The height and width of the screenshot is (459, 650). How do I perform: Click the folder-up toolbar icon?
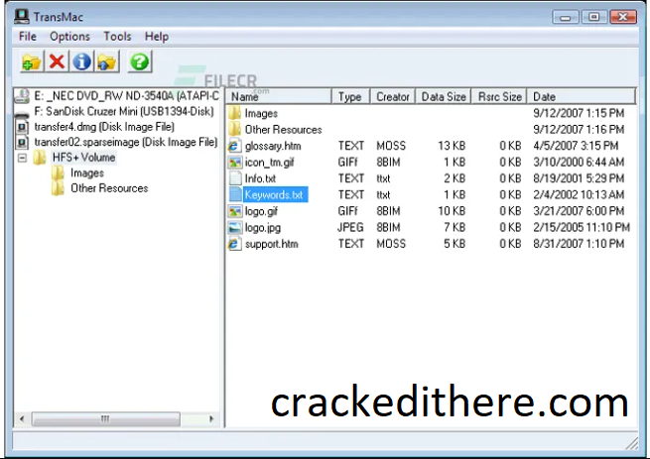coord(107,62)
